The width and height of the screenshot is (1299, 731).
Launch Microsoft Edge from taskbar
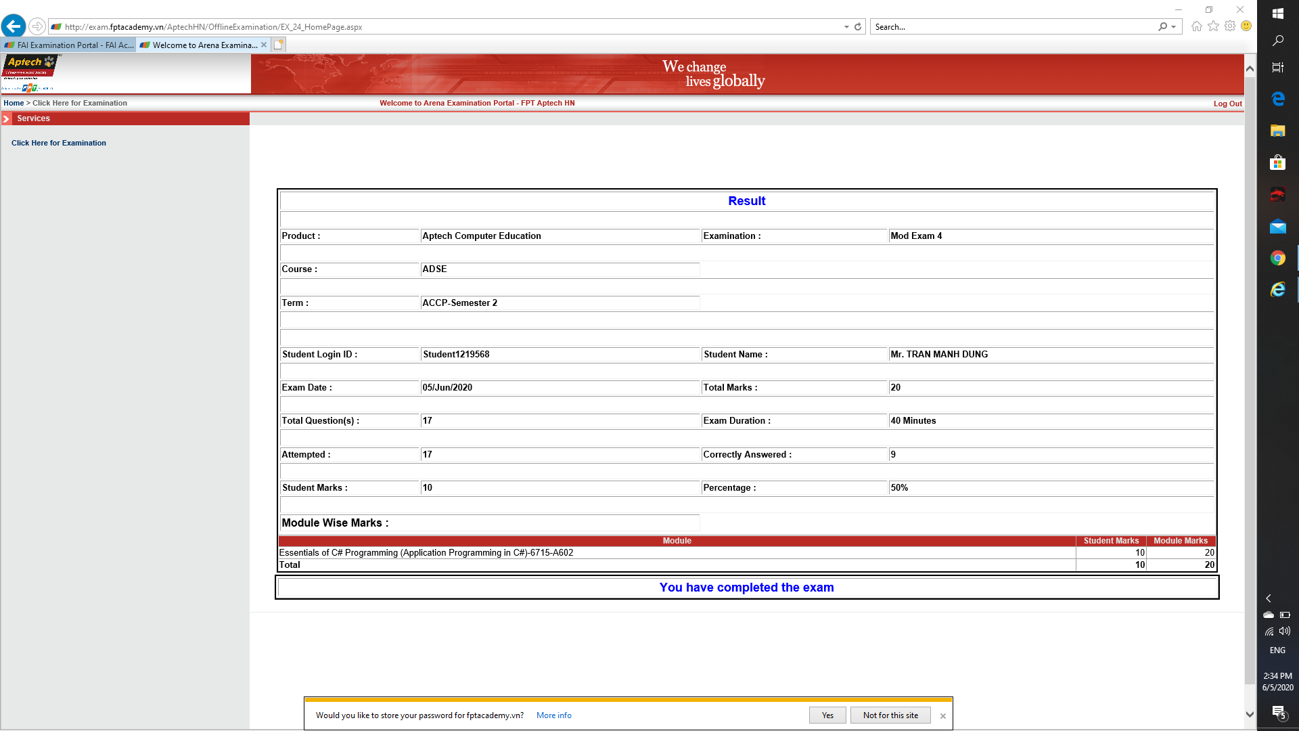click(1278, 99)
